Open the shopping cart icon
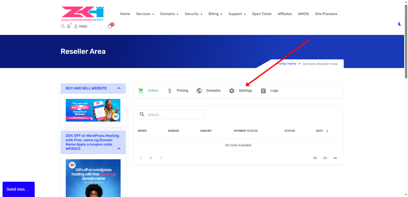Screen dimensions: 408x197 tap(110, 26)
